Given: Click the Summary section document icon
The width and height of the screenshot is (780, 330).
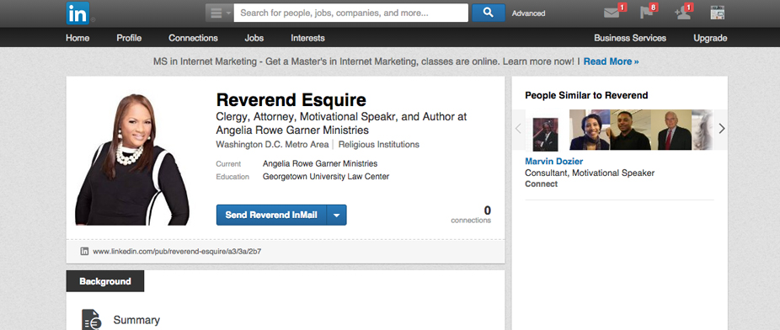Looking at the screenshot, I should point(92,320).
